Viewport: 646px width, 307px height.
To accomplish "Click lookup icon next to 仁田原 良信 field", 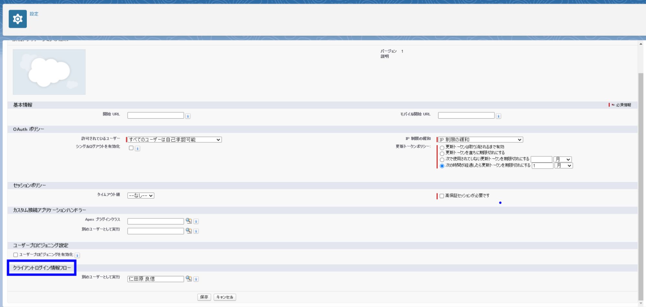I will [189, 279].
